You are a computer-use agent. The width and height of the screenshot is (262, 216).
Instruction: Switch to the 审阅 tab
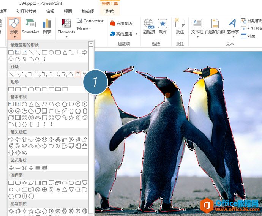pyautogui.click(x=50, y=11)
